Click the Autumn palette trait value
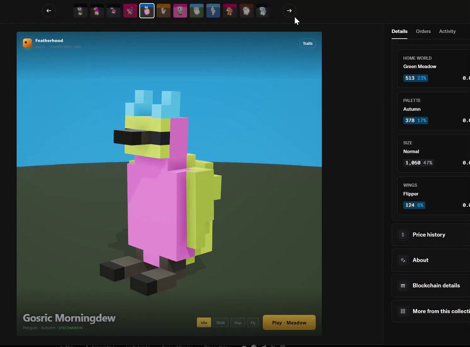The height and width of the screenshot is (347, 470). point(412,109)
